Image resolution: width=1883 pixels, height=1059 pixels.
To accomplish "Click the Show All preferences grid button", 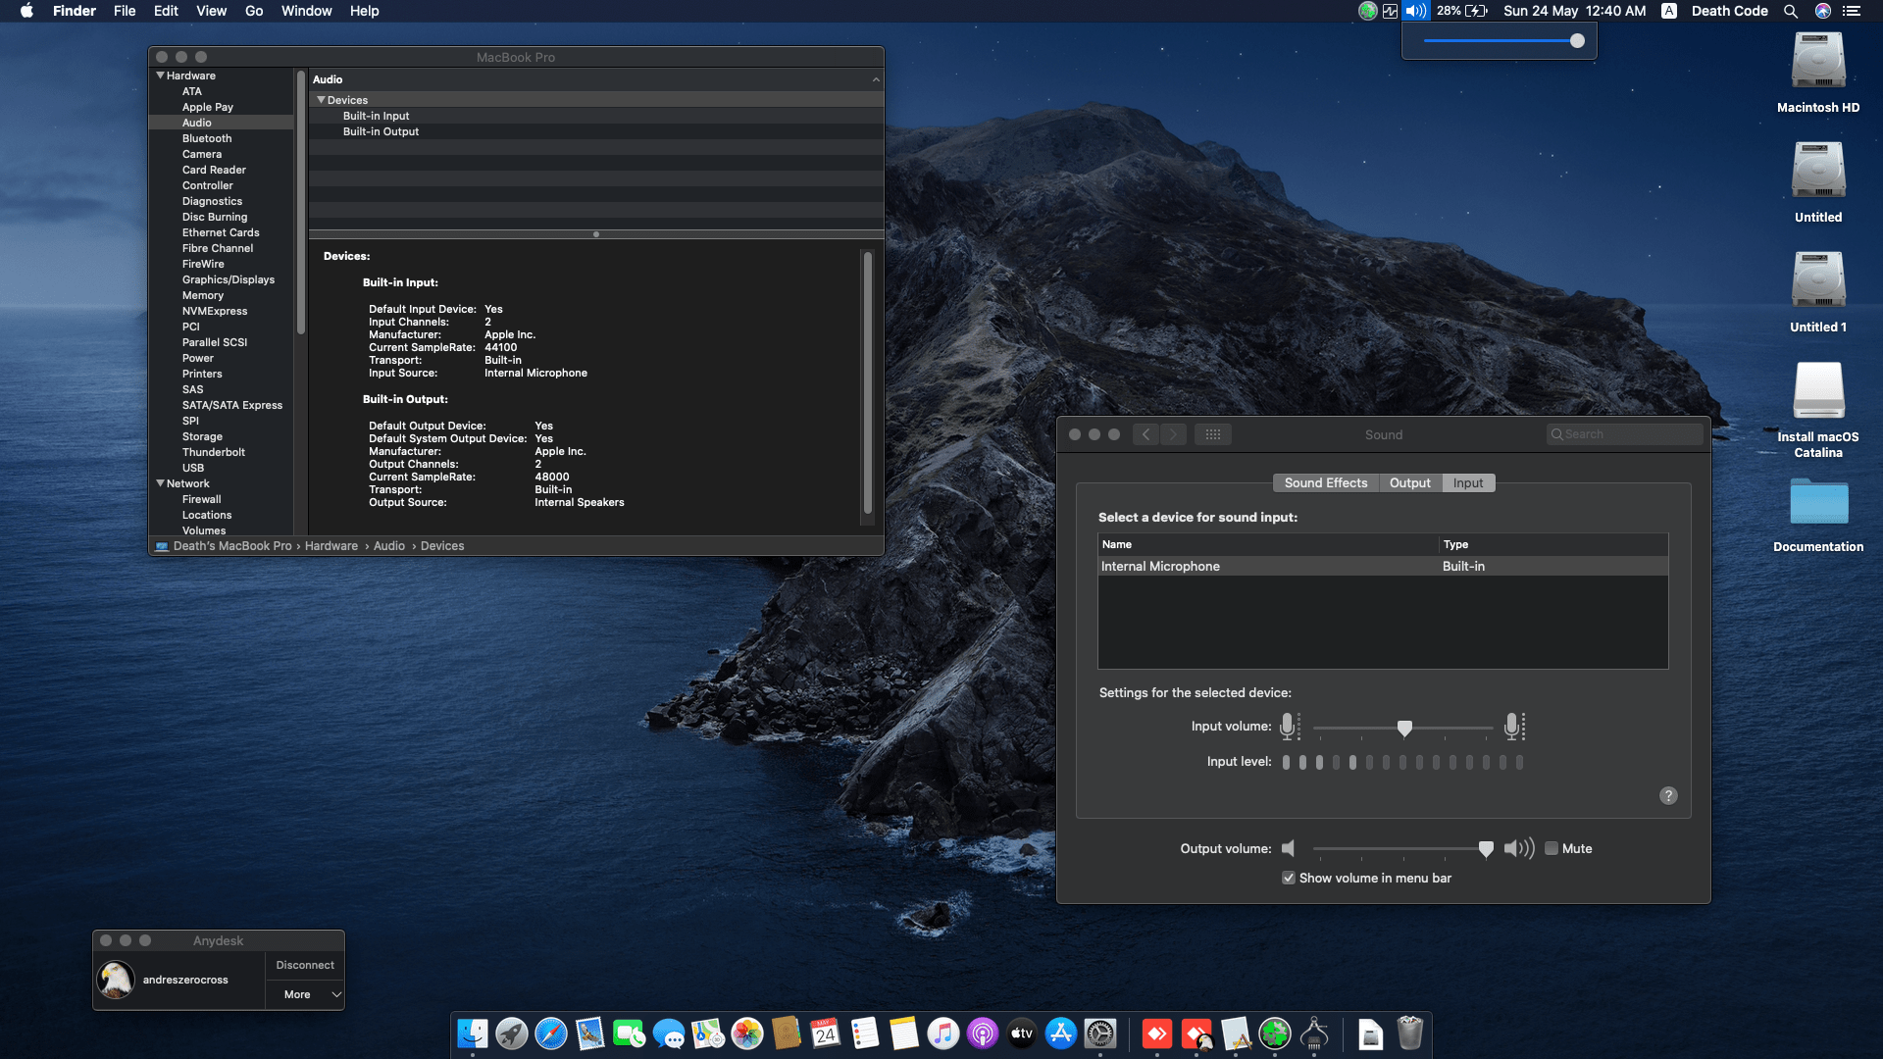I will click(x=1213, y=433).
